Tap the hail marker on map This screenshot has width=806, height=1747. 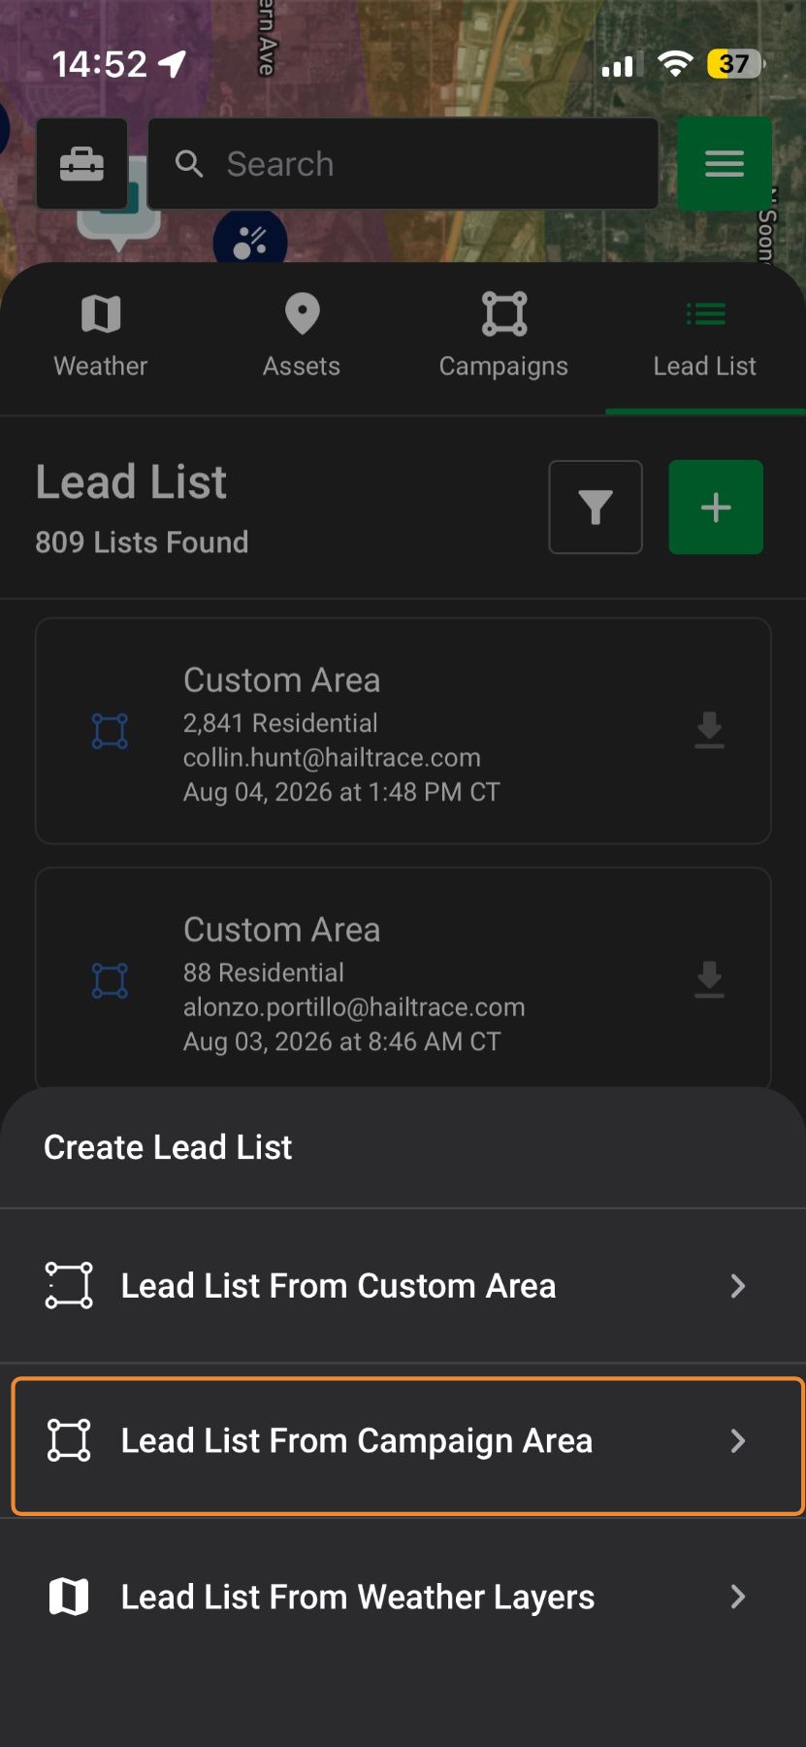click(x=250, y=240)
